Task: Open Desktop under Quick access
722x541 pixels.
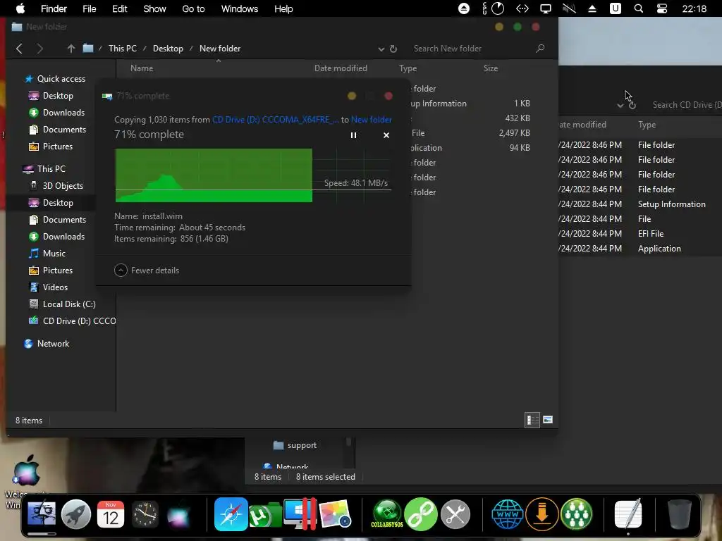Action: click(58, 96)
